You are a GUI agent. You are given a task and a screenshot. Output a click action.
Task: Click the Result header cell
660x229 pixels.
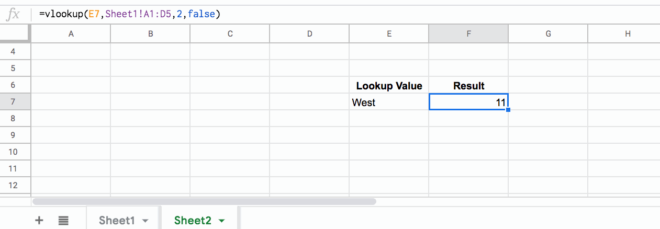coord(468,85)
